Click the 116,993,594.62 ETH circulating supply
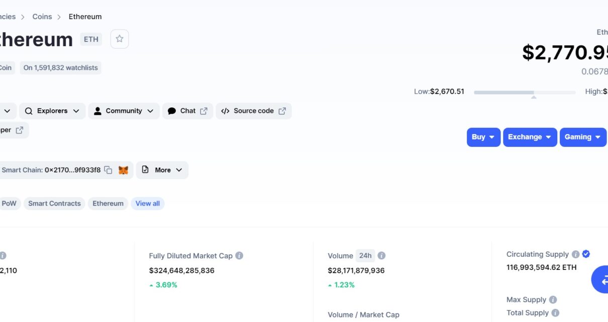The width and height of the screenshot is (608, 322). pos(542,268)
